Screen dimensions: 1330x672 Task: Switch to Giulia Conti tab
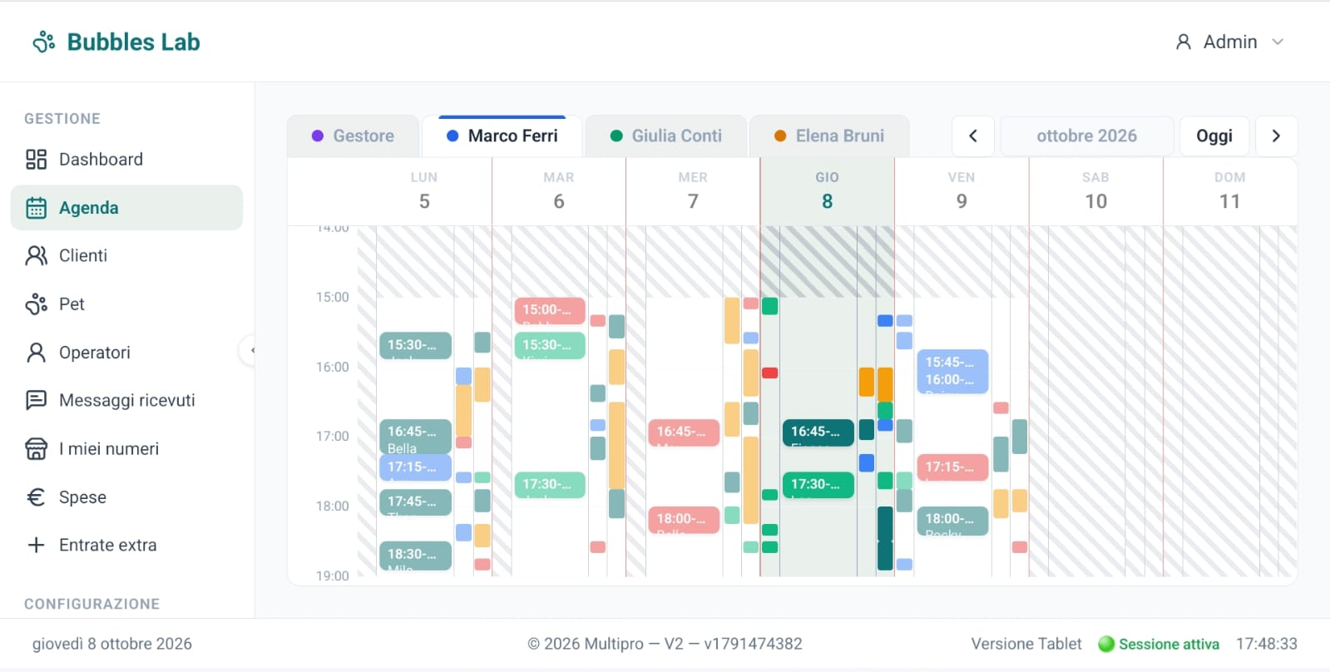coord(665,136)
